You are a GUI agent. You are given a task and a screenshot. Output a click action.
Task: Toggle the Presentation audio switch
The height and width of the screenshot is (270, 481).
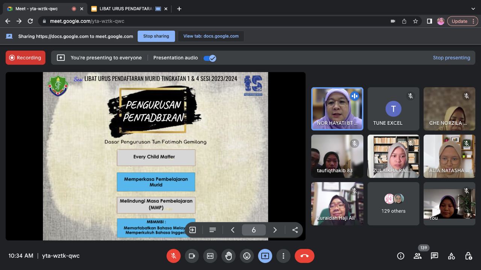[x=210, y=58]
